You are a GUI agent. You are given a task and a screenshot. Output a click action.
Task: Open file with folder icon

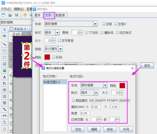(x=10, y=15)
